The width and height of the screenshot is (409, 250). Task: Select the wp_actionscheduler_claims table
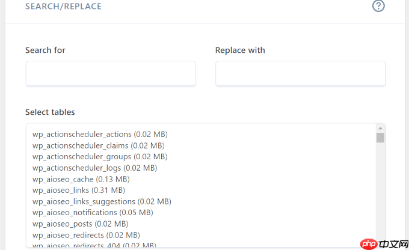[98, 145]
